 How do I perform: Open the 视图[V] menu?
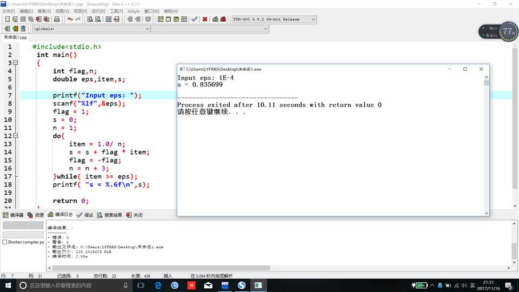coord(62,11)
